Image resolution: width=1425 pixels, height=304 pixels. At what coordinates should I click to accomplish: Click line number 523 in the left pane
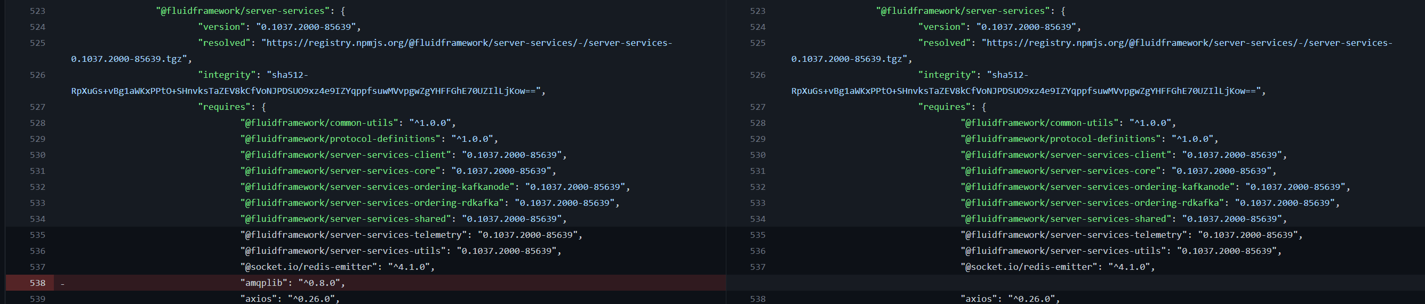coord(38,11)
